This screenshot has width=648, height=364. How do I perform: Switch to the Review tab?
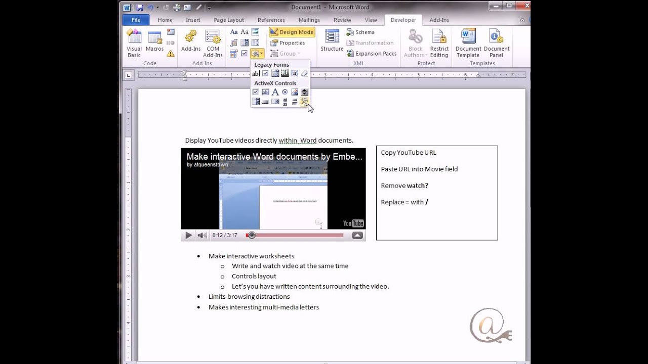point(342,20)
